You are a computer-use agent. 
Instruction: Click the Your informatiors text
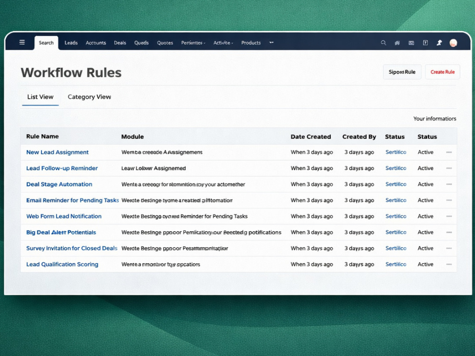point(435,119)
